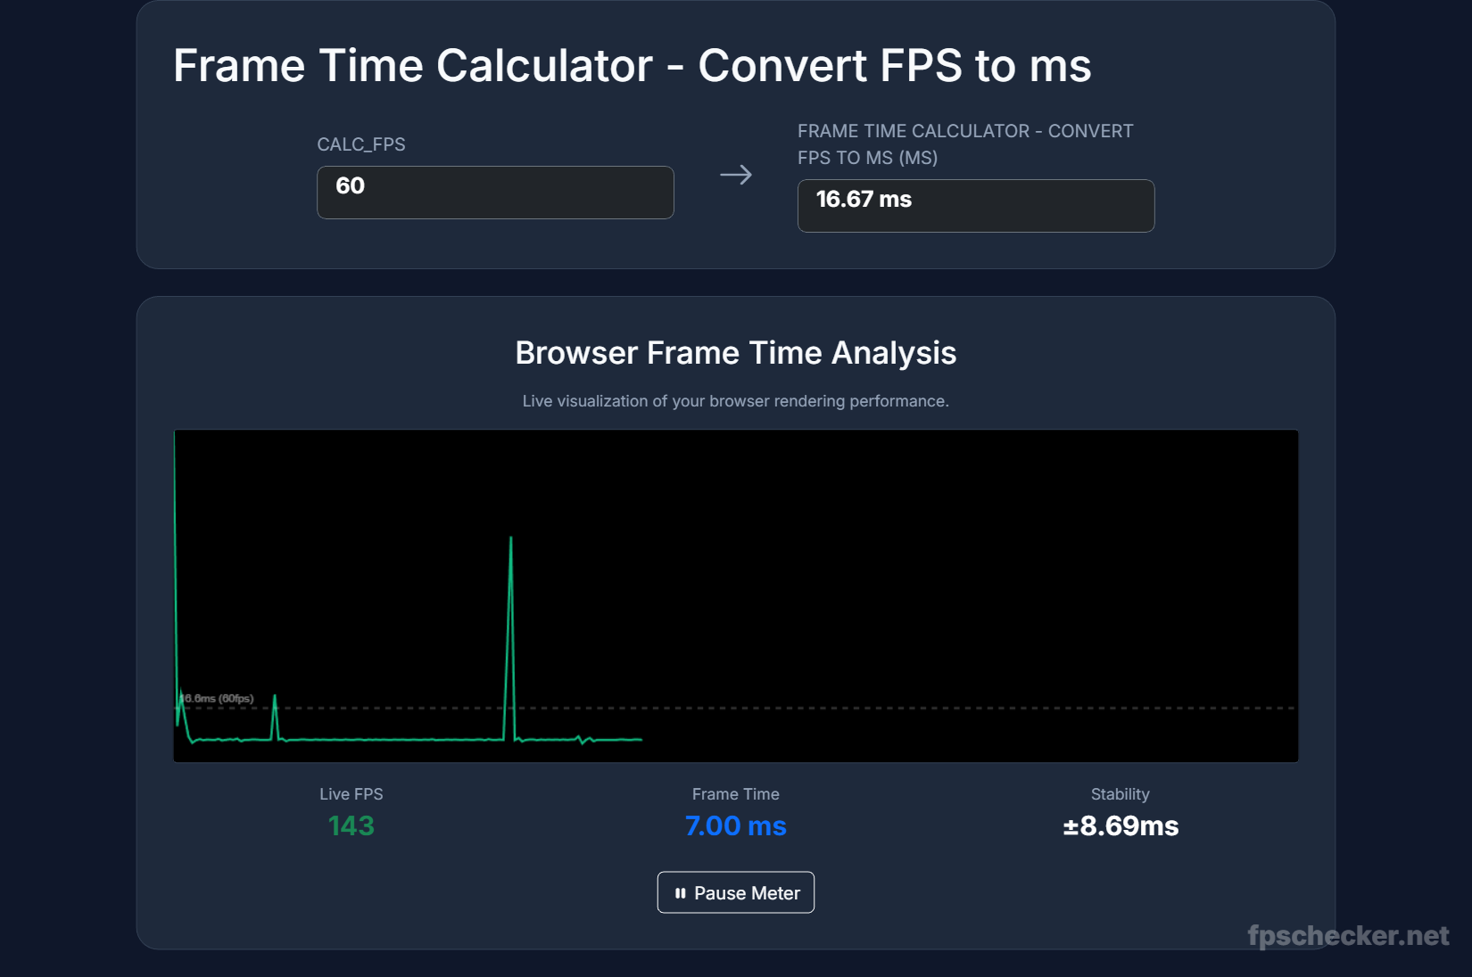Click the green frame time spike on the graph
This screenshot has height=977, width=1472.
click(x=510, y=579)
